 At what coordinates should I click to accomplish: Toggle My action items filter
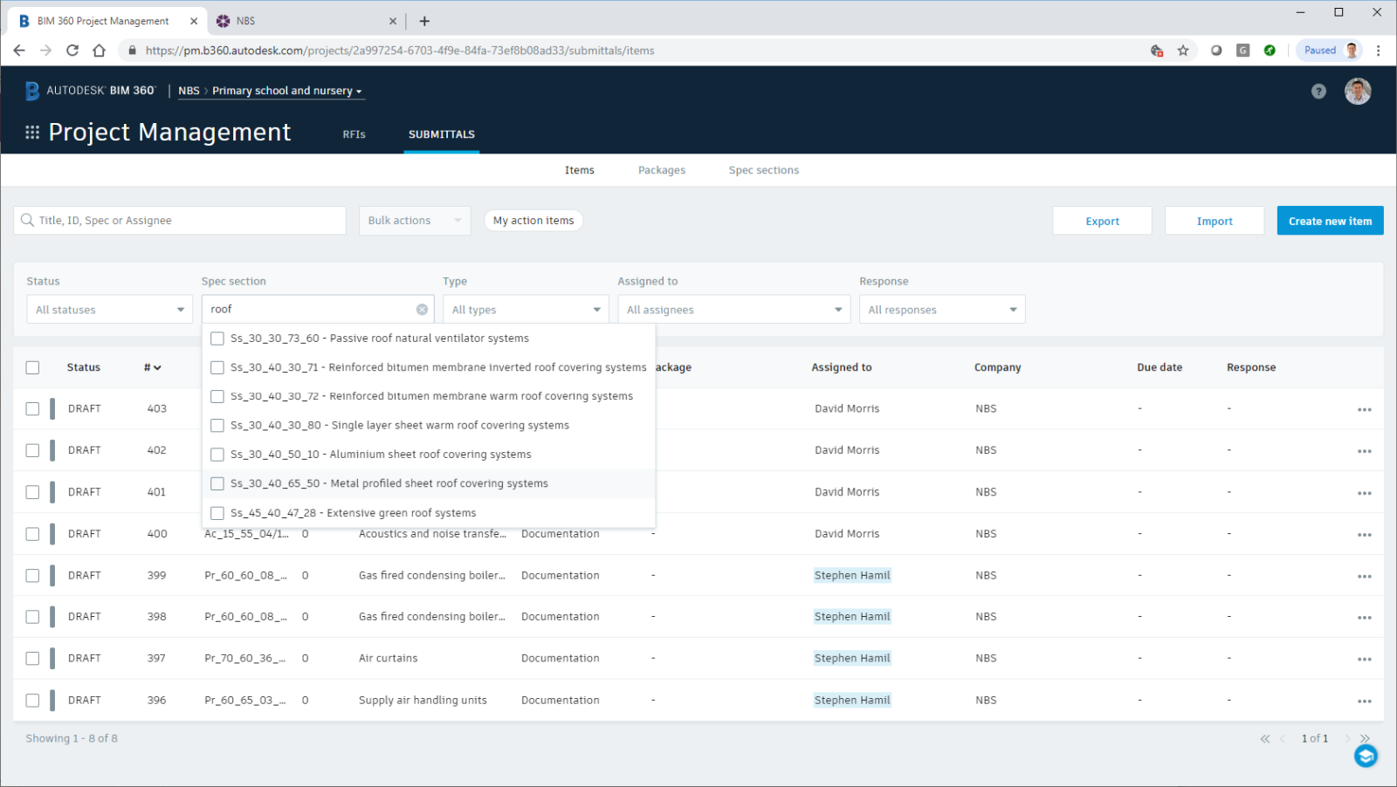[x=533, y=221]
